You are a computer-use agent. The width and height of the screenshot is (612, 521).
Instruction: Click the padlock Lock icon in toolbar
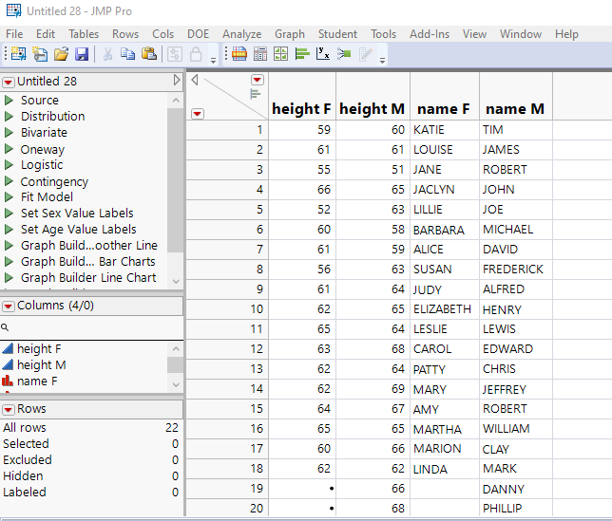pos(196,54)
